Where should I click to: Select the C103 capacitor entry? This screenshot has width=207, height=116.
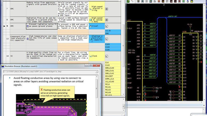tap(108, 44)
